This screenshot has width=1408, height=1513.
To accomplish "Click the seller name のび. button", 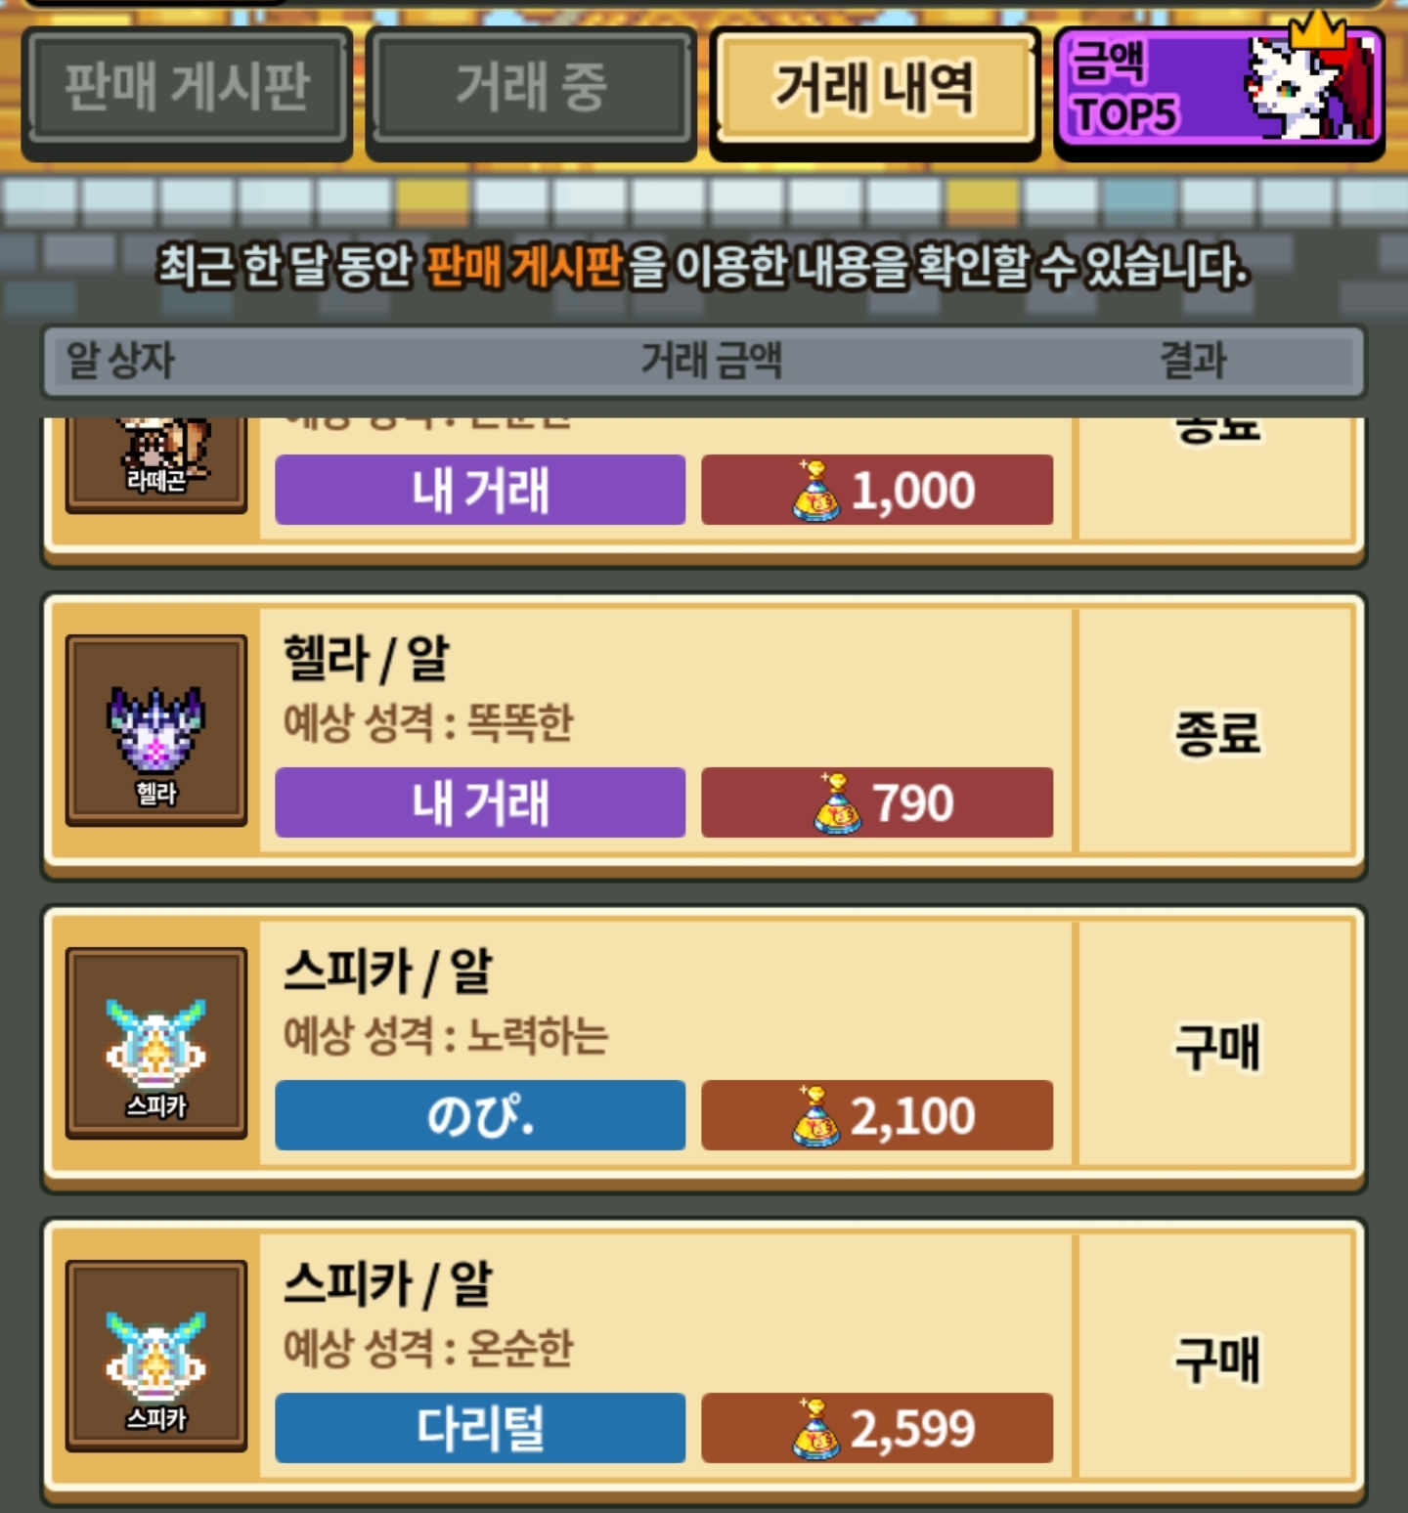I will 480,1115.
